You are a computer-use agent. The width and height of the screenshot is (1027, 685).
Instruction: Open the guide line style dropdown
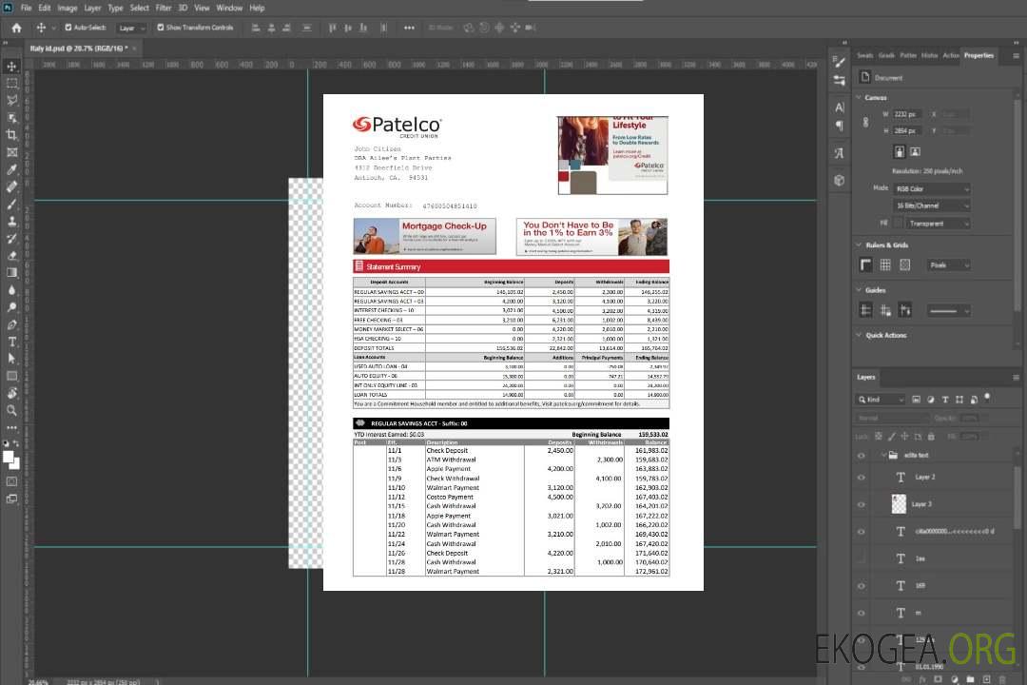click(949, 311)
